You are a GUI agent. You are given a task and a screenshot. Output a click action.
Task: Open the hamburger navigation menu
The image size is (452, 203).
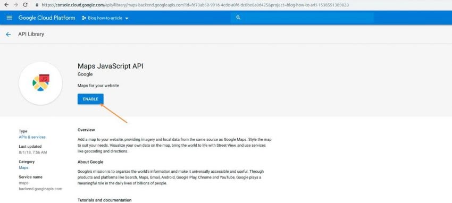point(9,18)
